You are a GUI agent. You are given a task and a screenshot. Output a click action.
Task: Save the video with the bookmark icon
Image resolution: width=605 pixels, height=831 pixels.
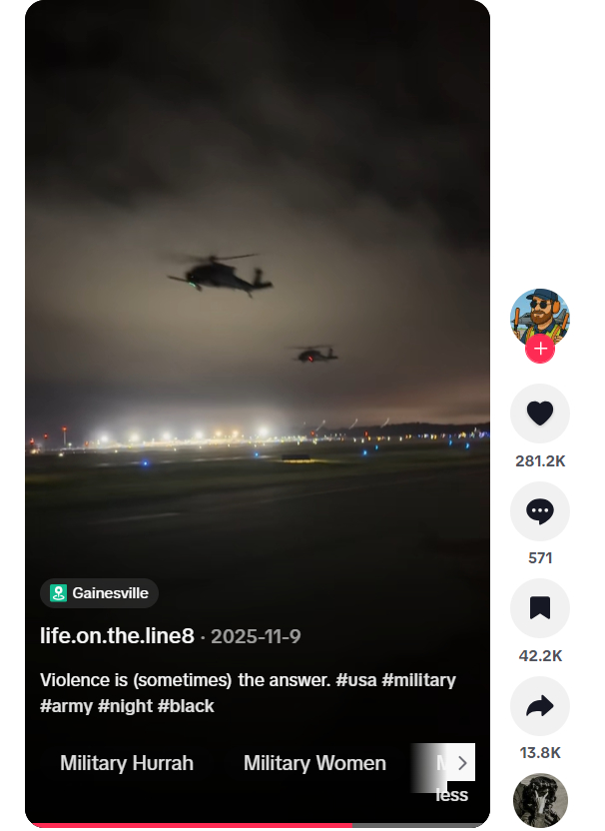[x=539, y=608]
